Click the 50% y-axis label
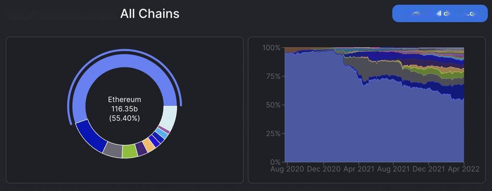 273,105
